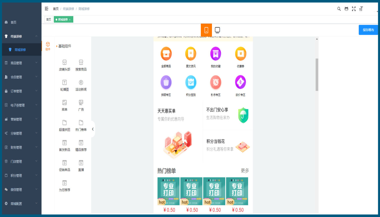
Task: Open the search magnifier icon
Action: [x=339, y=9]
